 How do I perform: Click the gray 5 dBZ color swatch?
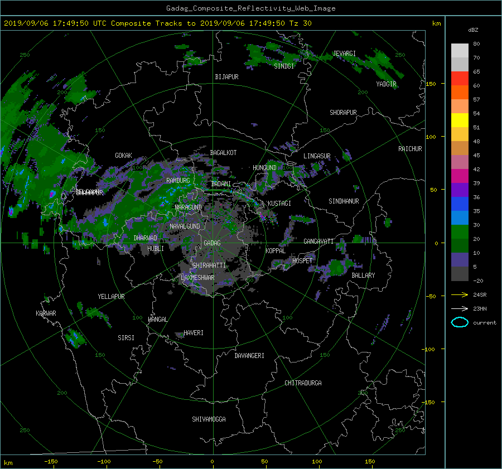pos(460,273)
